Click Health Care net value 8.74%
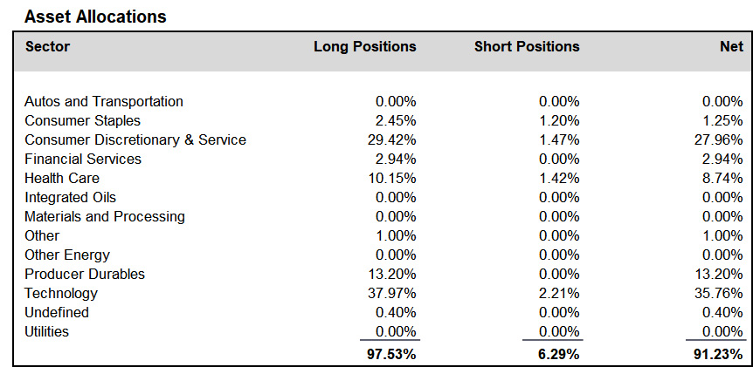Image resolution: width=753 pixels, height=367 pixels. tap(722, 178)
